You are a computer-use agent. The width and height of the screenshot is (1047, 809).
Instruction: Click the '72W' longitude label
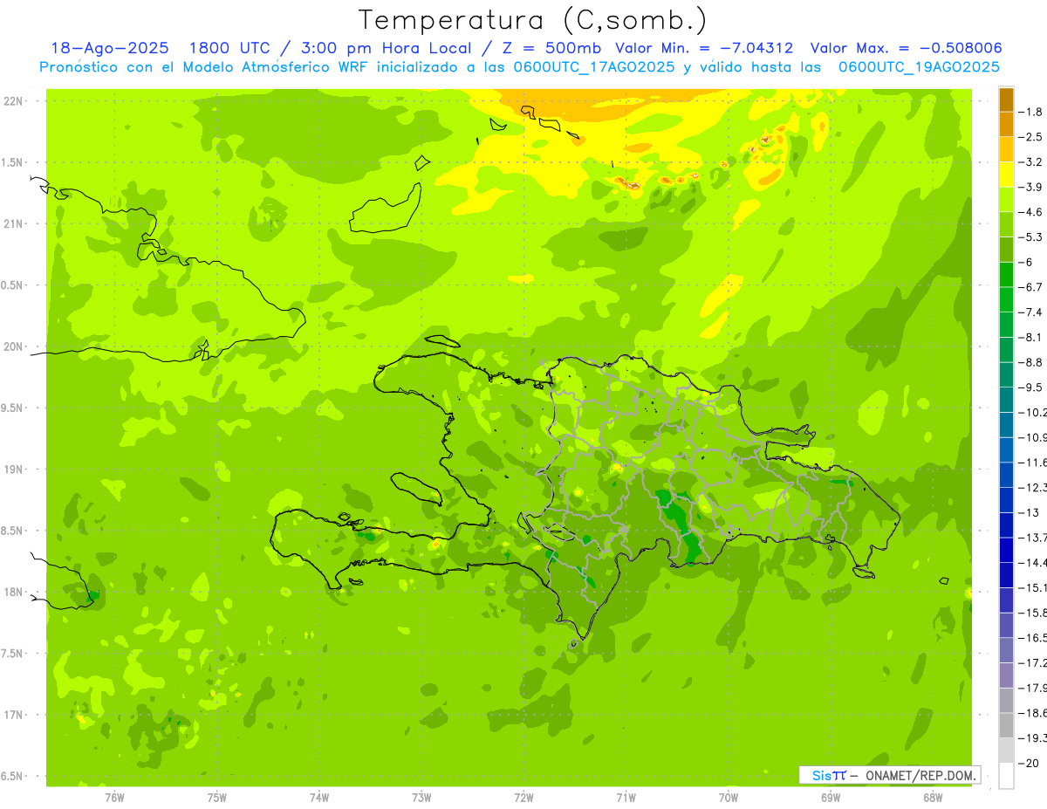pos(523,798)
